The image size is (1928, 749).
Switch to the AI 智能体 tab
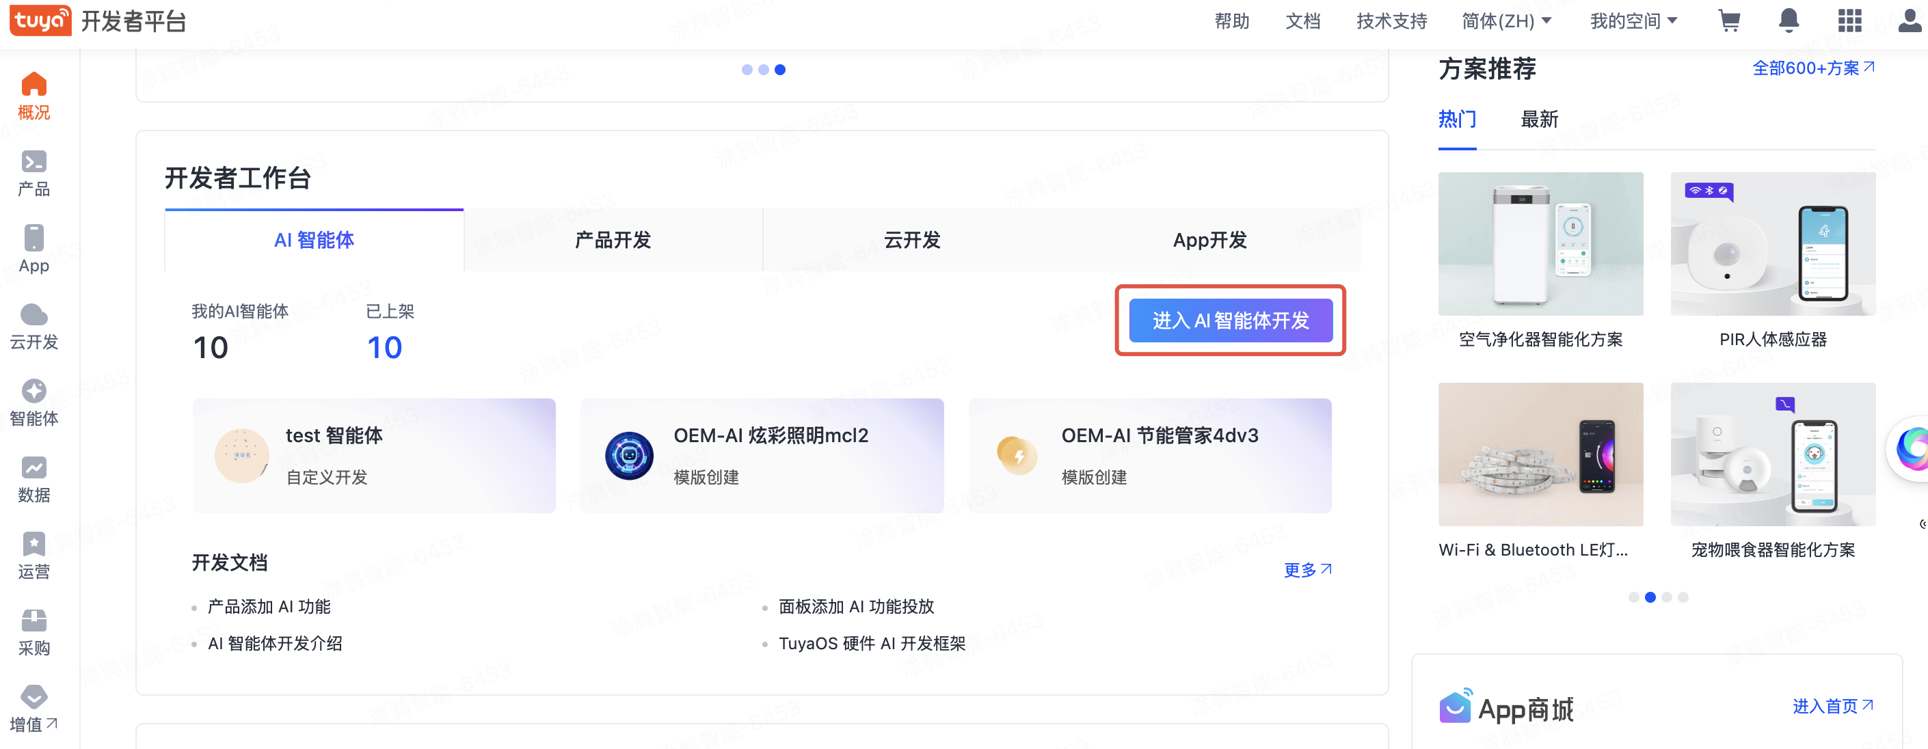pyautogui.click(x=314, y=240)
